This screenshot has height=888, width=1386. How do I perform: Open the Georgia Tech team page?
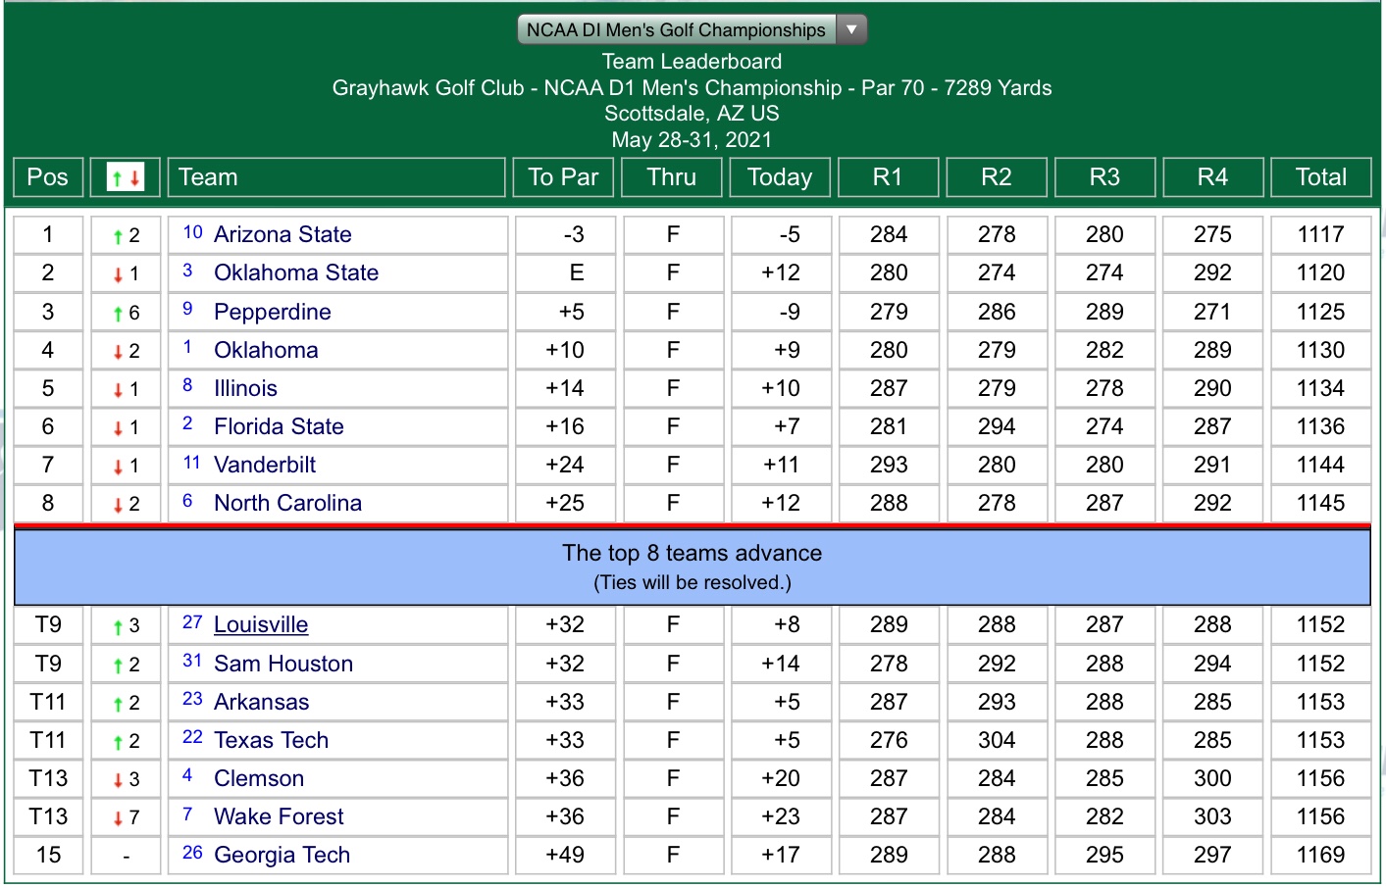[282, 856]
